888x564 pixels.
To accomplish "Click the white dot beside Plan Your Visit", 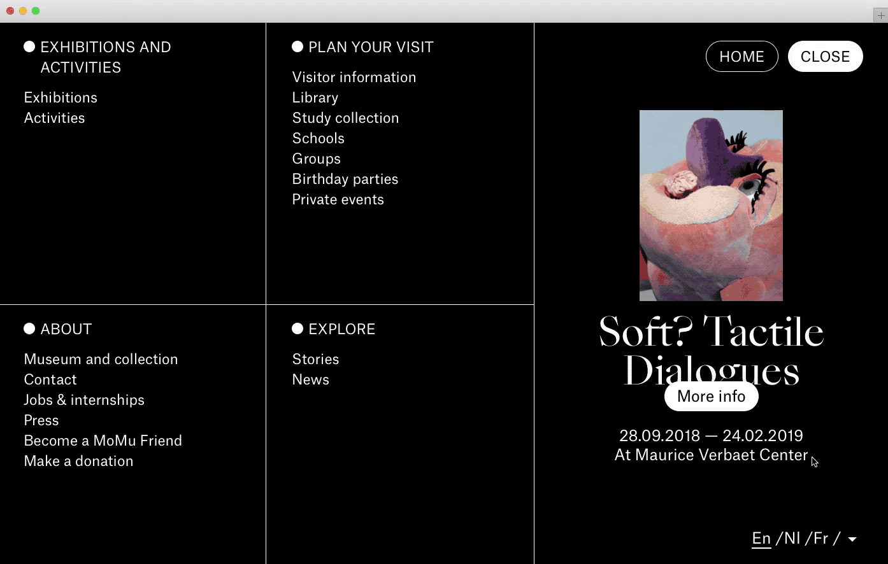I will [x=297, y=46].
